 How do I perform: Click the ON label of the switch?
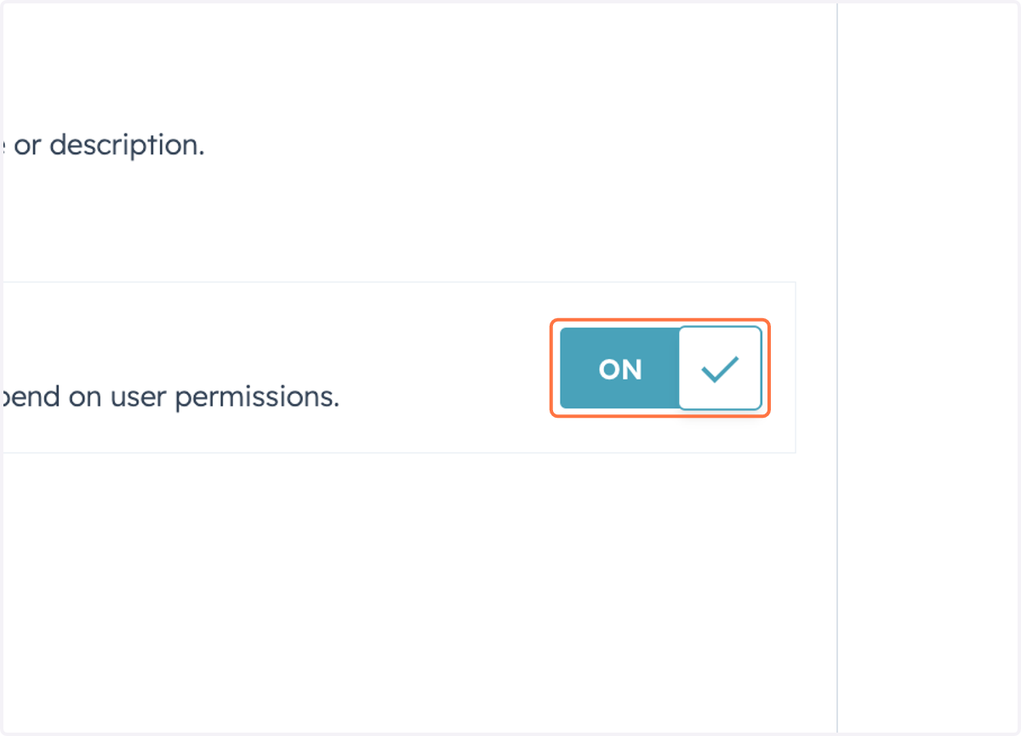pyautogui.click(x=620, y=369)
